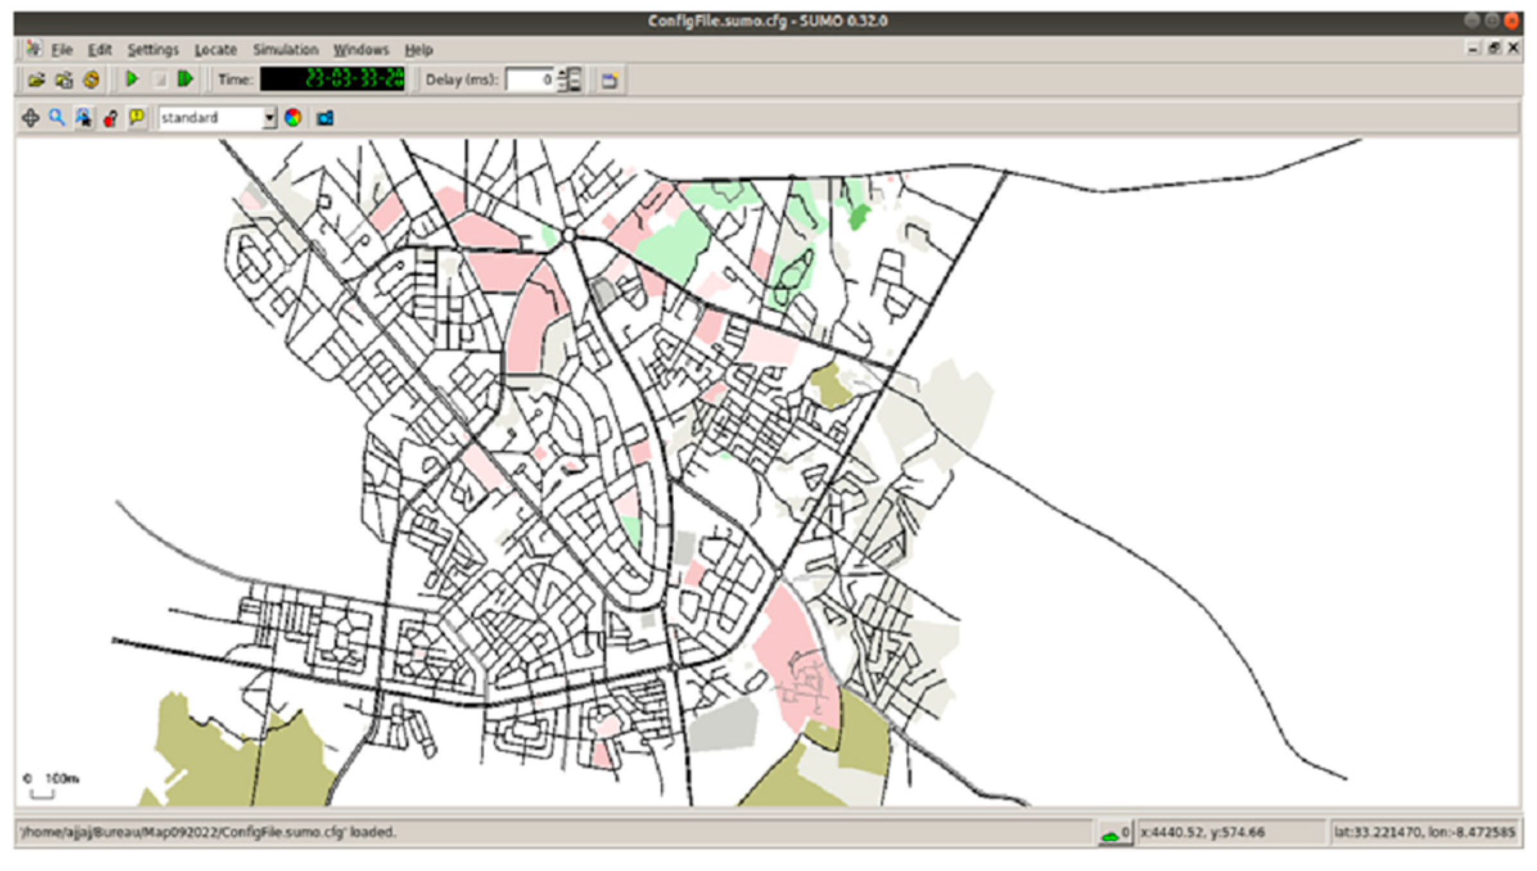The width and height of the screenshot is (1537, 871).
Task: Click the open network icon
Action: point(64,80)
